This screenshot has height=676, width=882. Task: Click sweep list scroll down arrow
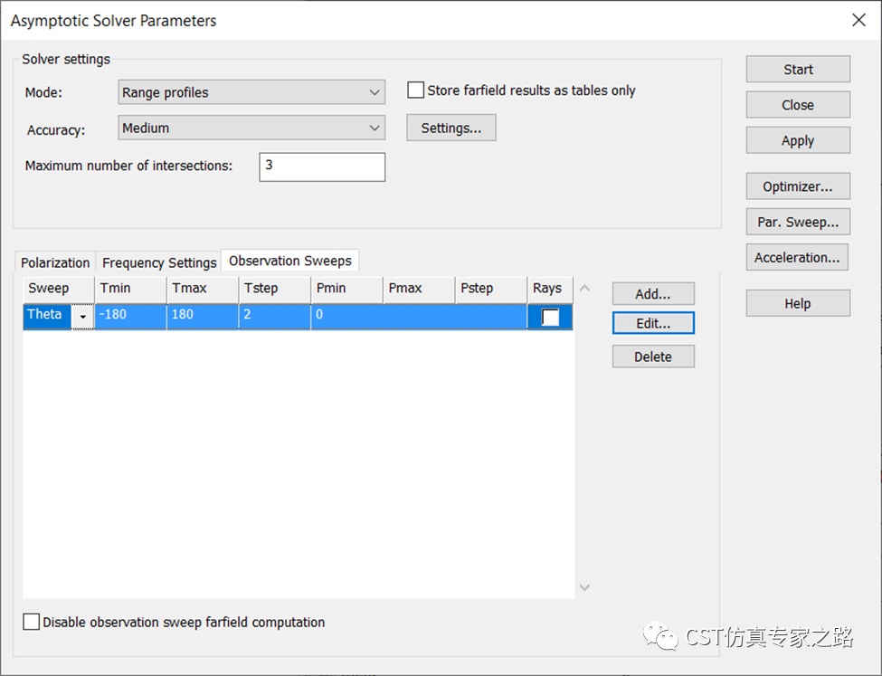click(584, 587)
